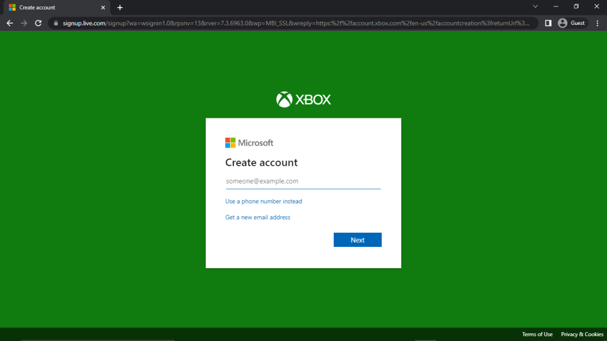Restore down the browser window
This screenshot has height=341, width=607.
[x=576, y=7]
